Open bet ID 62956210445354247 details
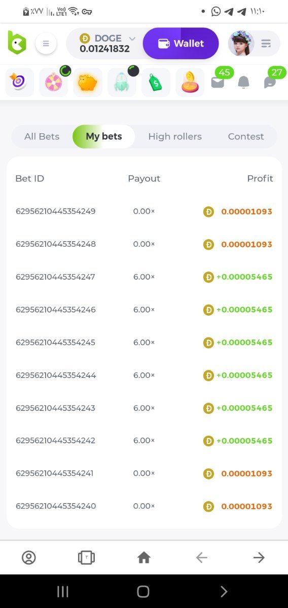This screenshot has height=608, width=288. [55, 277]
